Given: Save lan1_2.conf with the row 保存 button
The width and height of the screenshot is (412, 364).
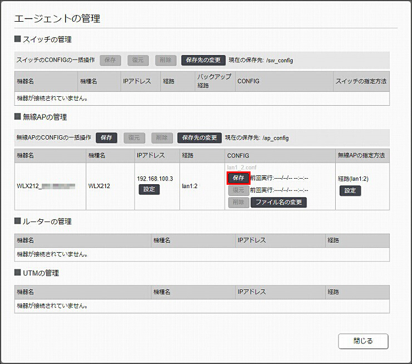Looking at the screenshot, I should [x=238, y=178].
